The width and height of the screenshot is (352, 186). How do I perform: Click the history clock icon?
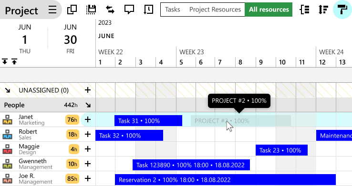(x=148, y=10)
